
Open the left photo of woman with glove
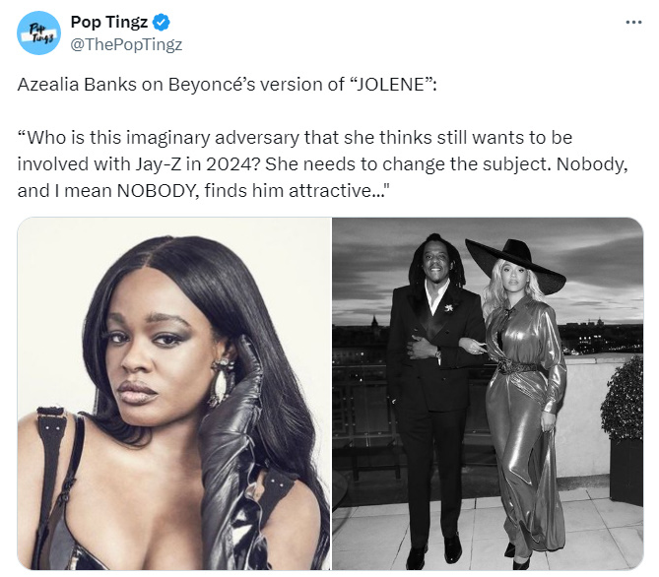[174, 393]
